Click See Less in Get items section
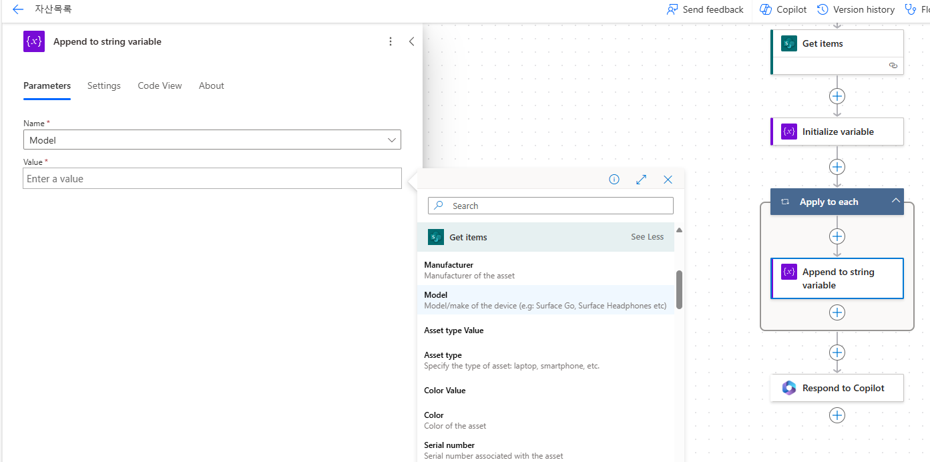The image size is (930, 462). coord(647,237)
